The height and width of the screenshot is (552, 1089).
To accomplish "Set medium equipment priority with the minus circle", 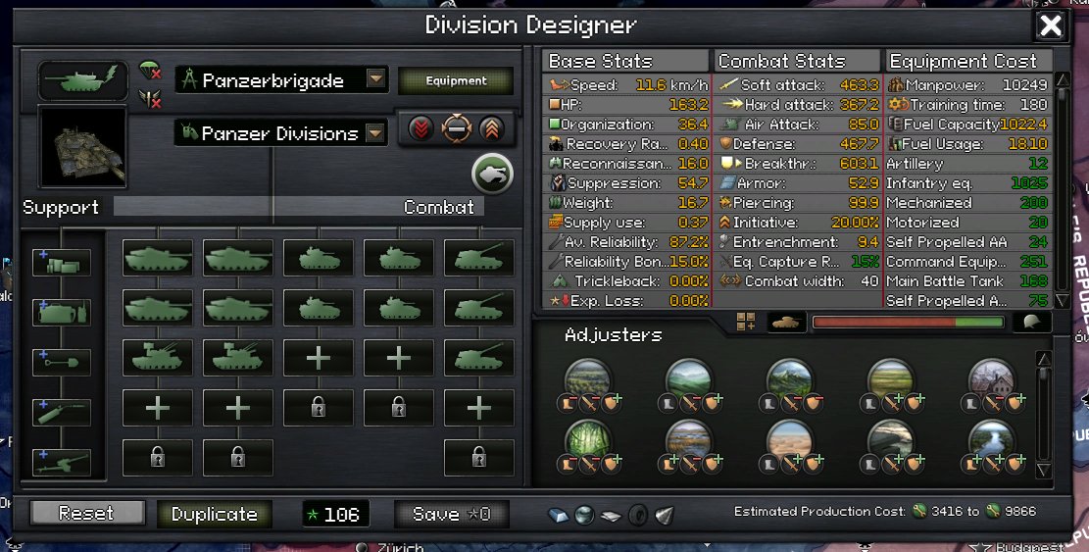I will [457, 128].
